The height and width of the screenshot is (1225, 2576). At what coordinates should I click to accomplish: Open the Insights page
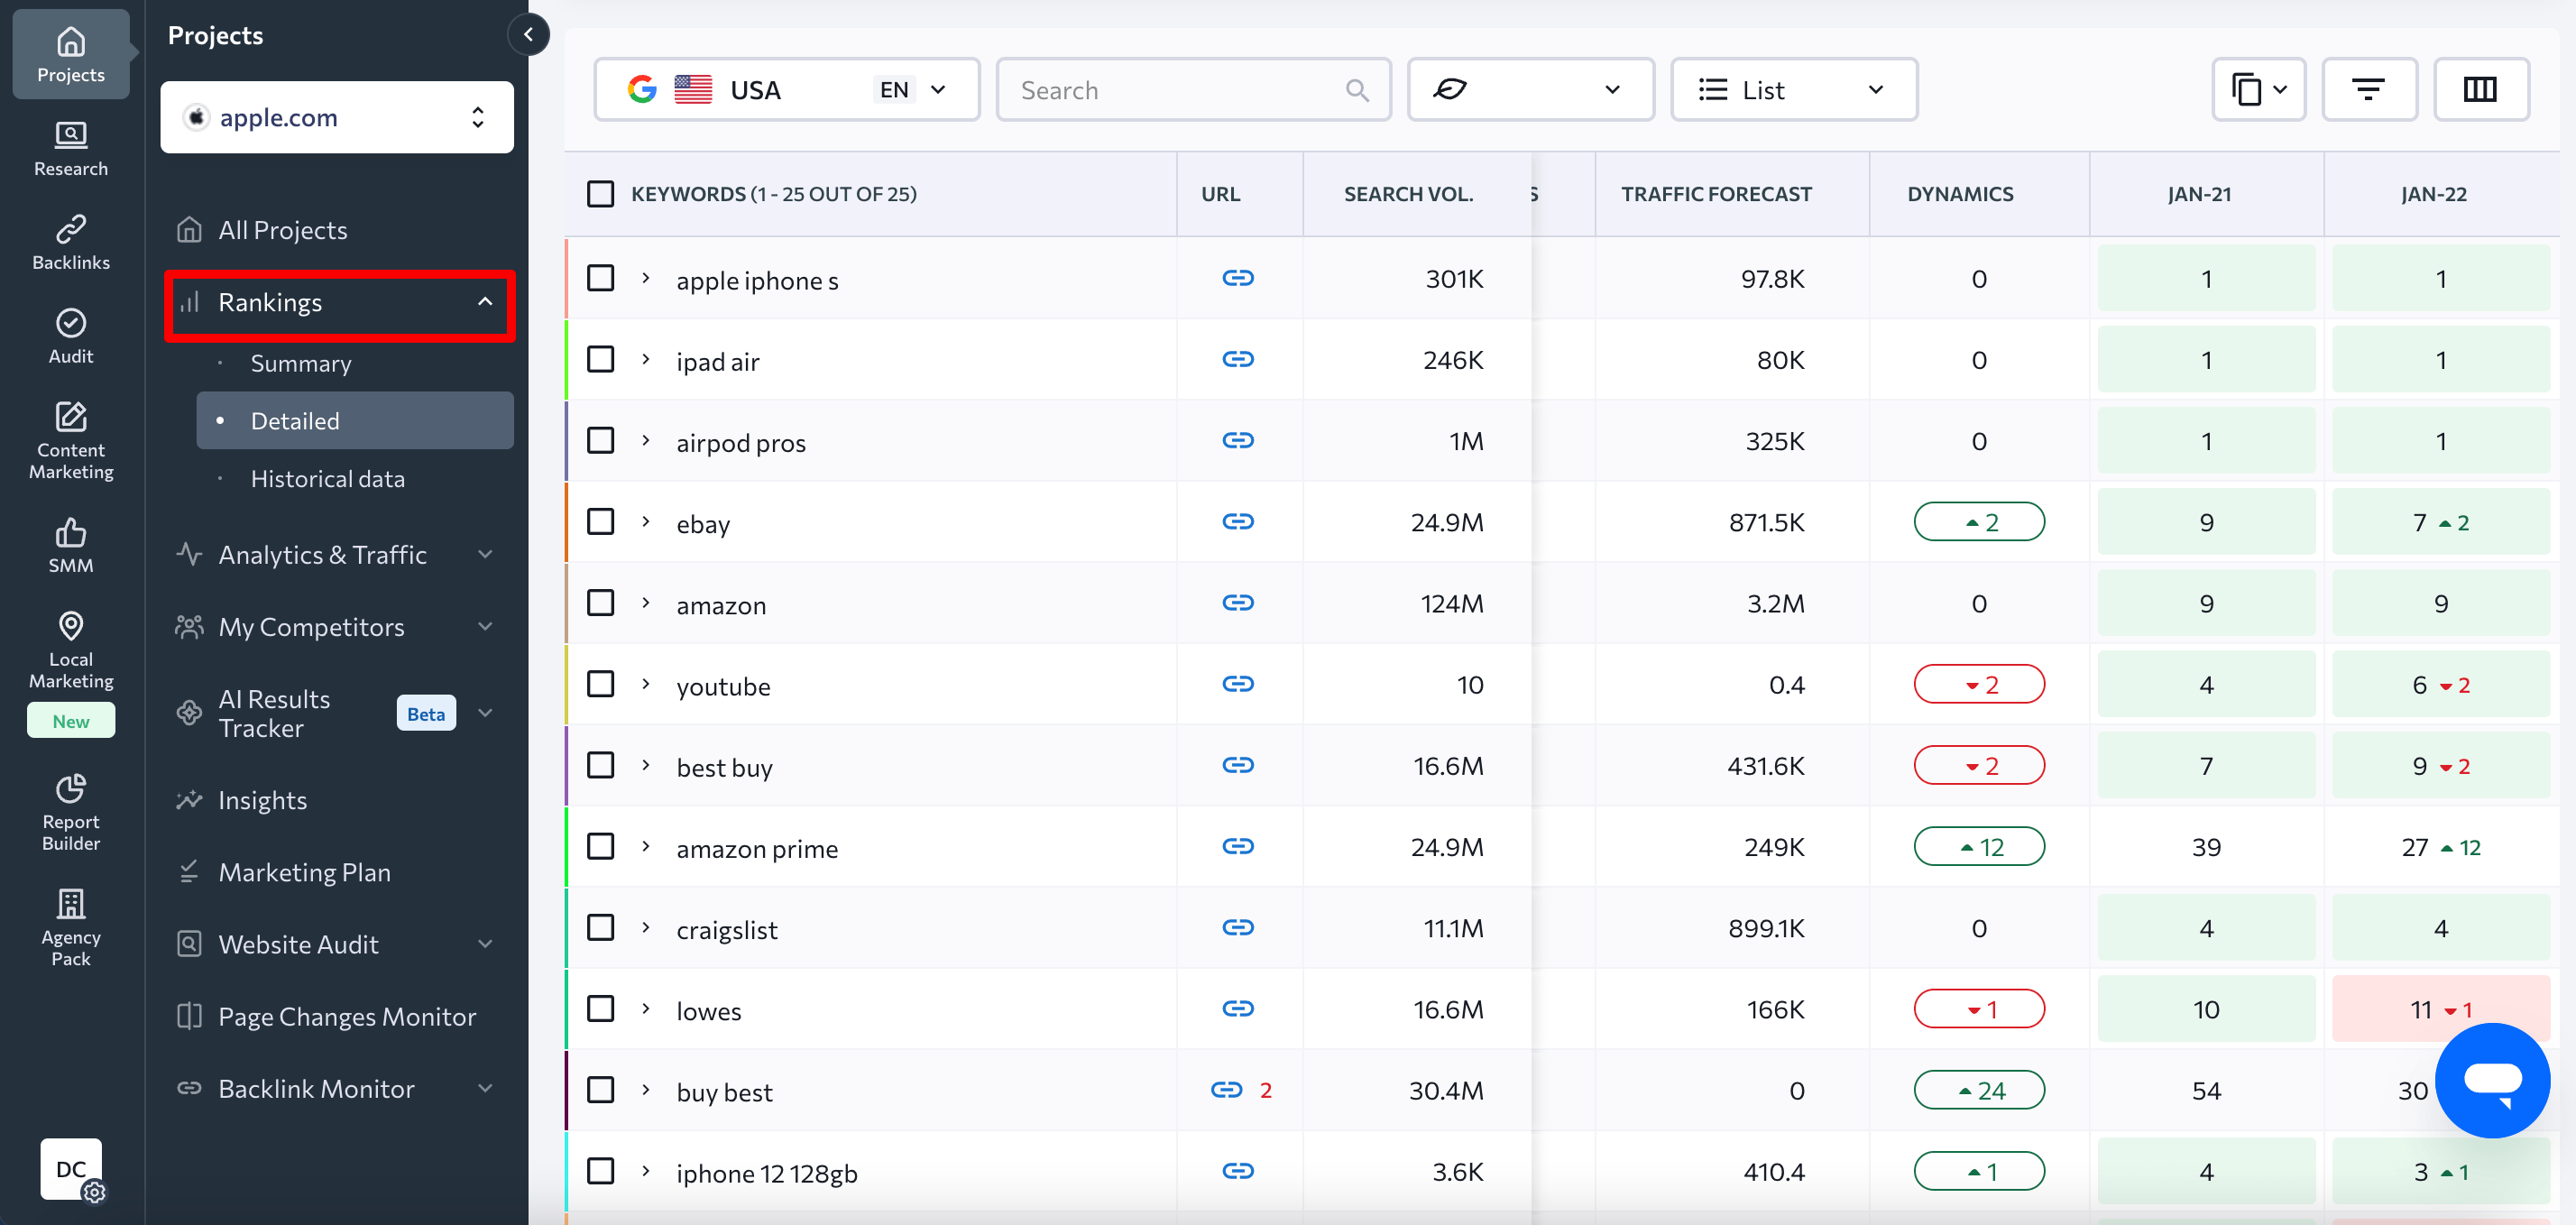pyautogui.click(x=263, y=799)
